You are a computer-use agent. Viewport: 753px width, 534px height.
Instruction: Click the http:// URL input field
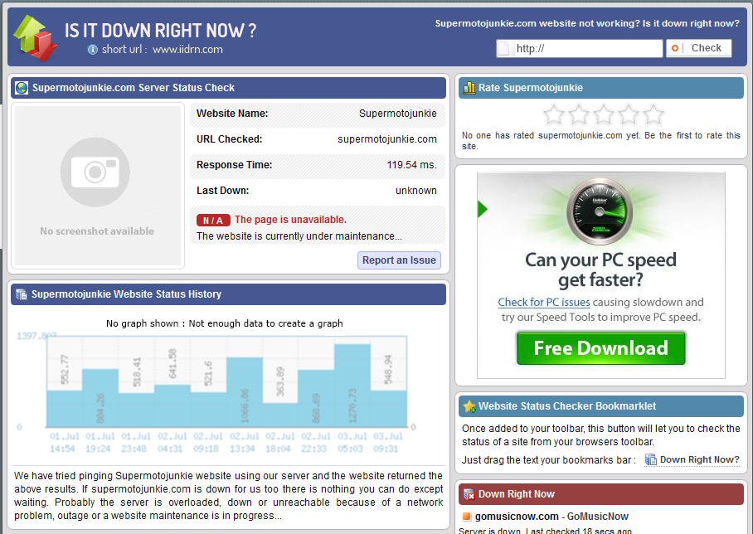587,49
